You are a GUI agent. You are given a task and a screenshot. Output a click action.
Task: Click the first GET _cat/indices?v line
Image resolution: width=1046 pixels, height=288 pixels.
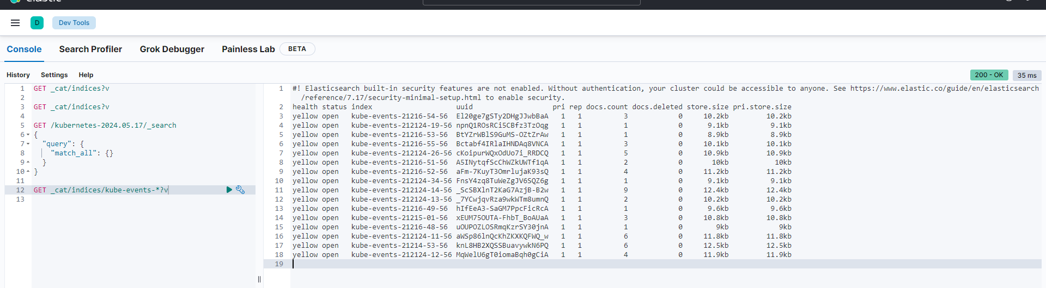click(71, 88)
